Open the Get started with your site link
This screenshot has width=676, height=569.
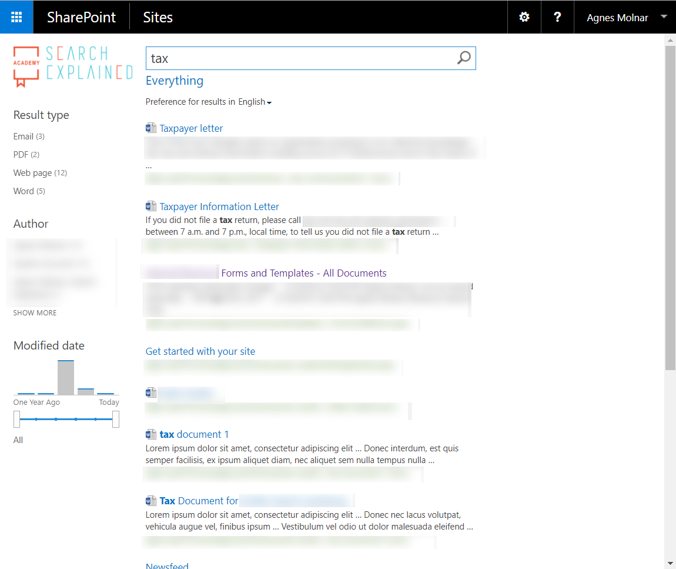200,351
